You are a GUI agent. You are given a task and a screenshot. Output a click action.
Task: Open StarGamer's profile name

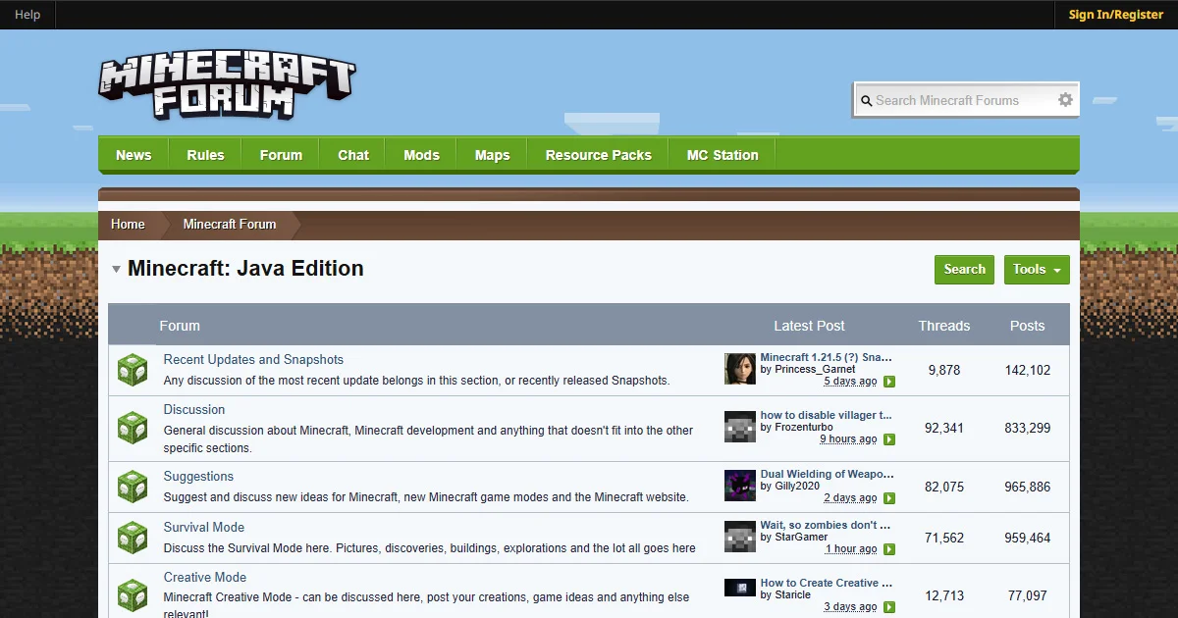point(801,537)
